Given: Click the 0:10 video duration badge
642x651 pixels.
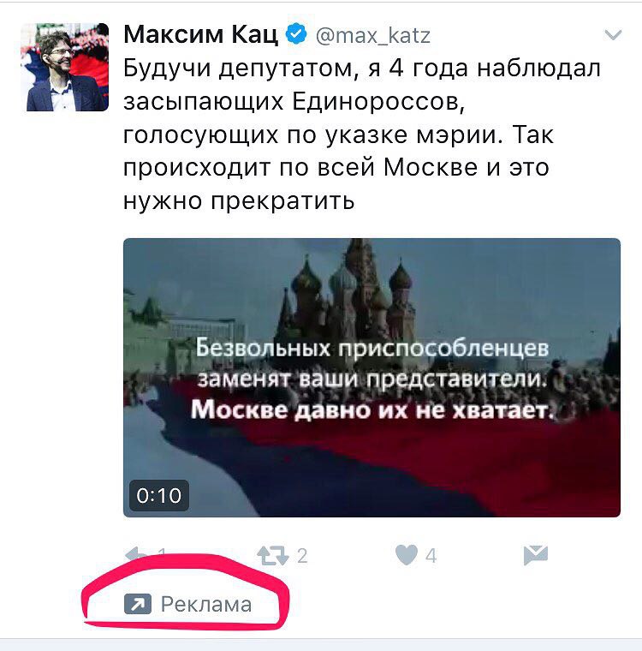Looking at the screenshot, I should [x=159, y=495].
